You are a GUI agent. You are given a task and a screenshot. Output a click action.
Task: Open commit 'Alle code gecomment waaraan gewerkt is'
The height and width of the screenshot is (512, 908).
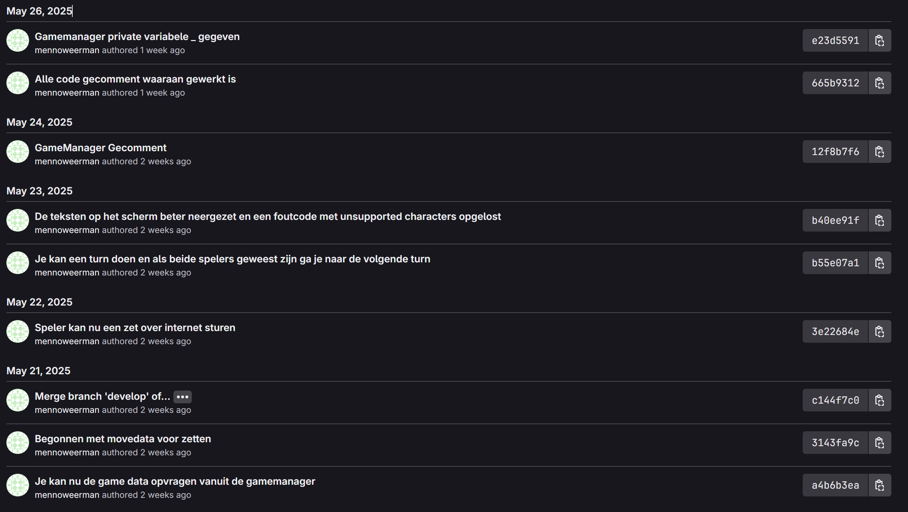(135, 79)
